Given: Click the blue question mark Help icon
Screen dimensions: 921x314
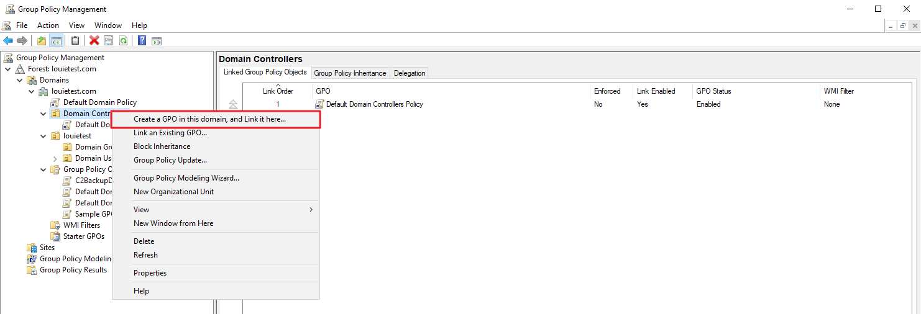Looking at the screenshot, I should [142, 40].
